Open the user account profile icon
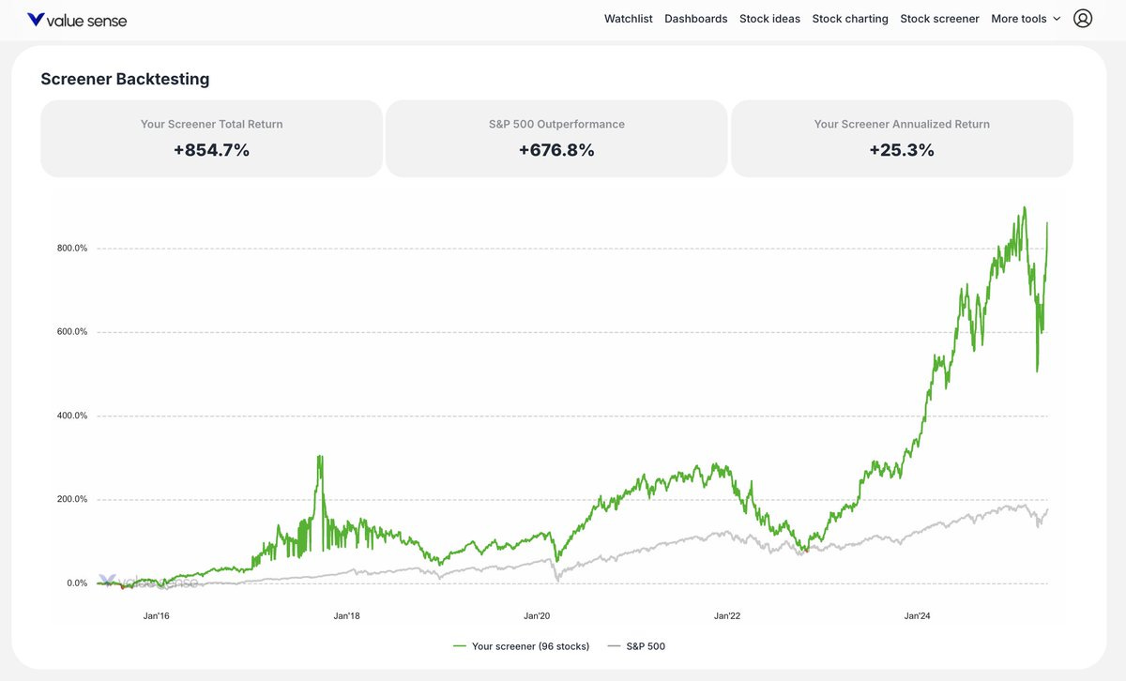The width and height of the screenshot is (1126, 681). (x=1083, y=18)
